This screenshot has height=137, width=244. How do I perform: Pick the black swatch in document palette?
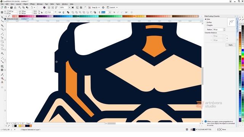coord(15,126)
